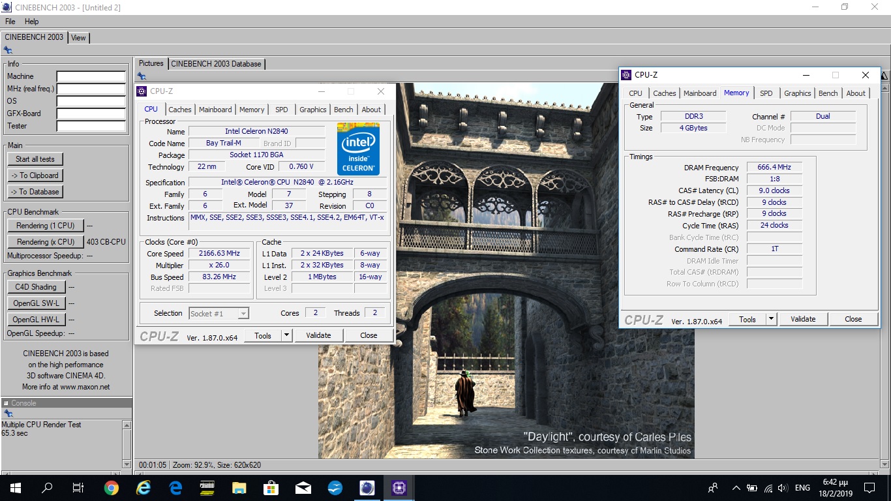Open SPD tab in the Memory window

[766, 93]
